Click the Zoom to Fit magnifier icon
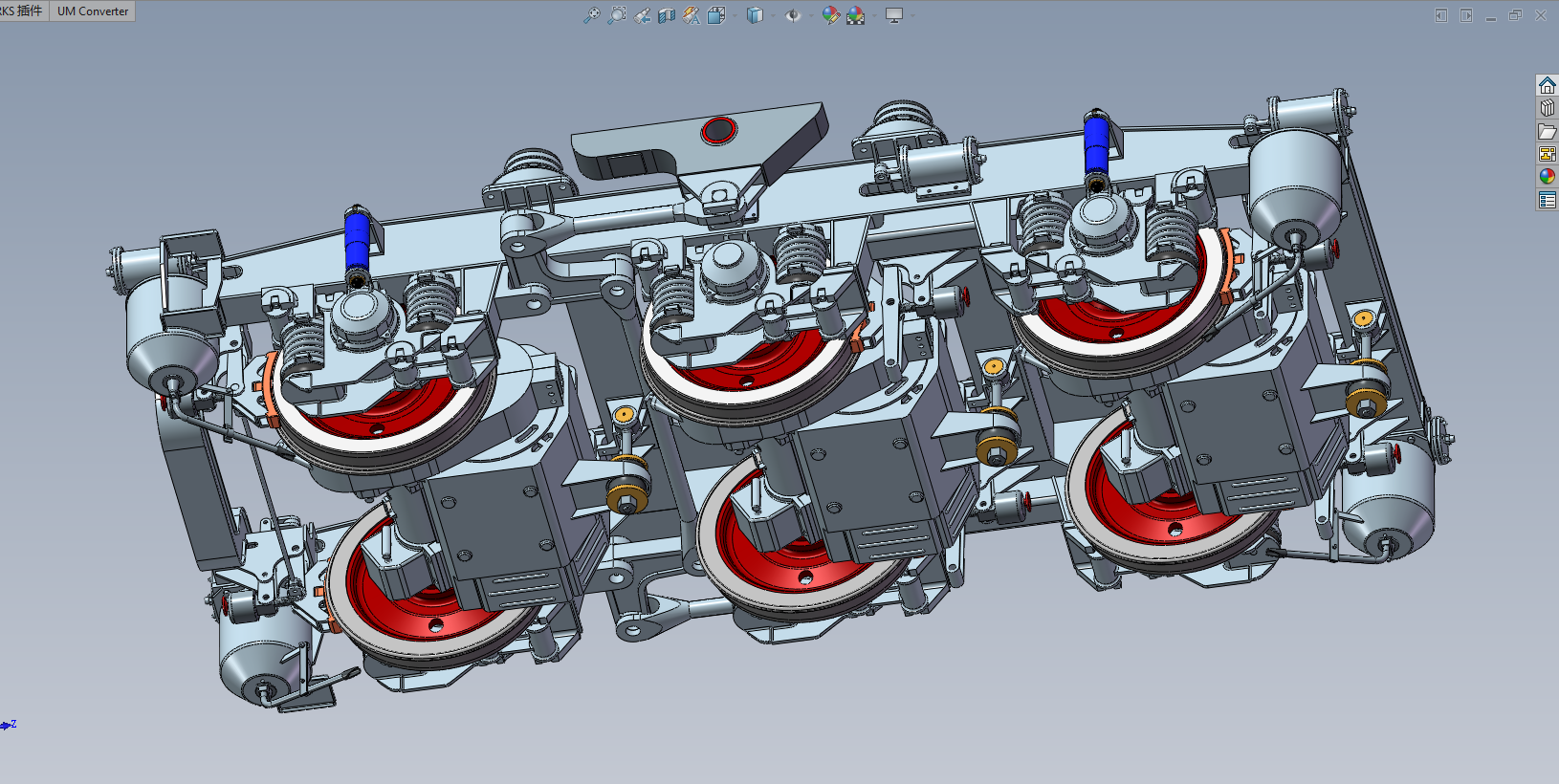 click(x=592, y=15)
